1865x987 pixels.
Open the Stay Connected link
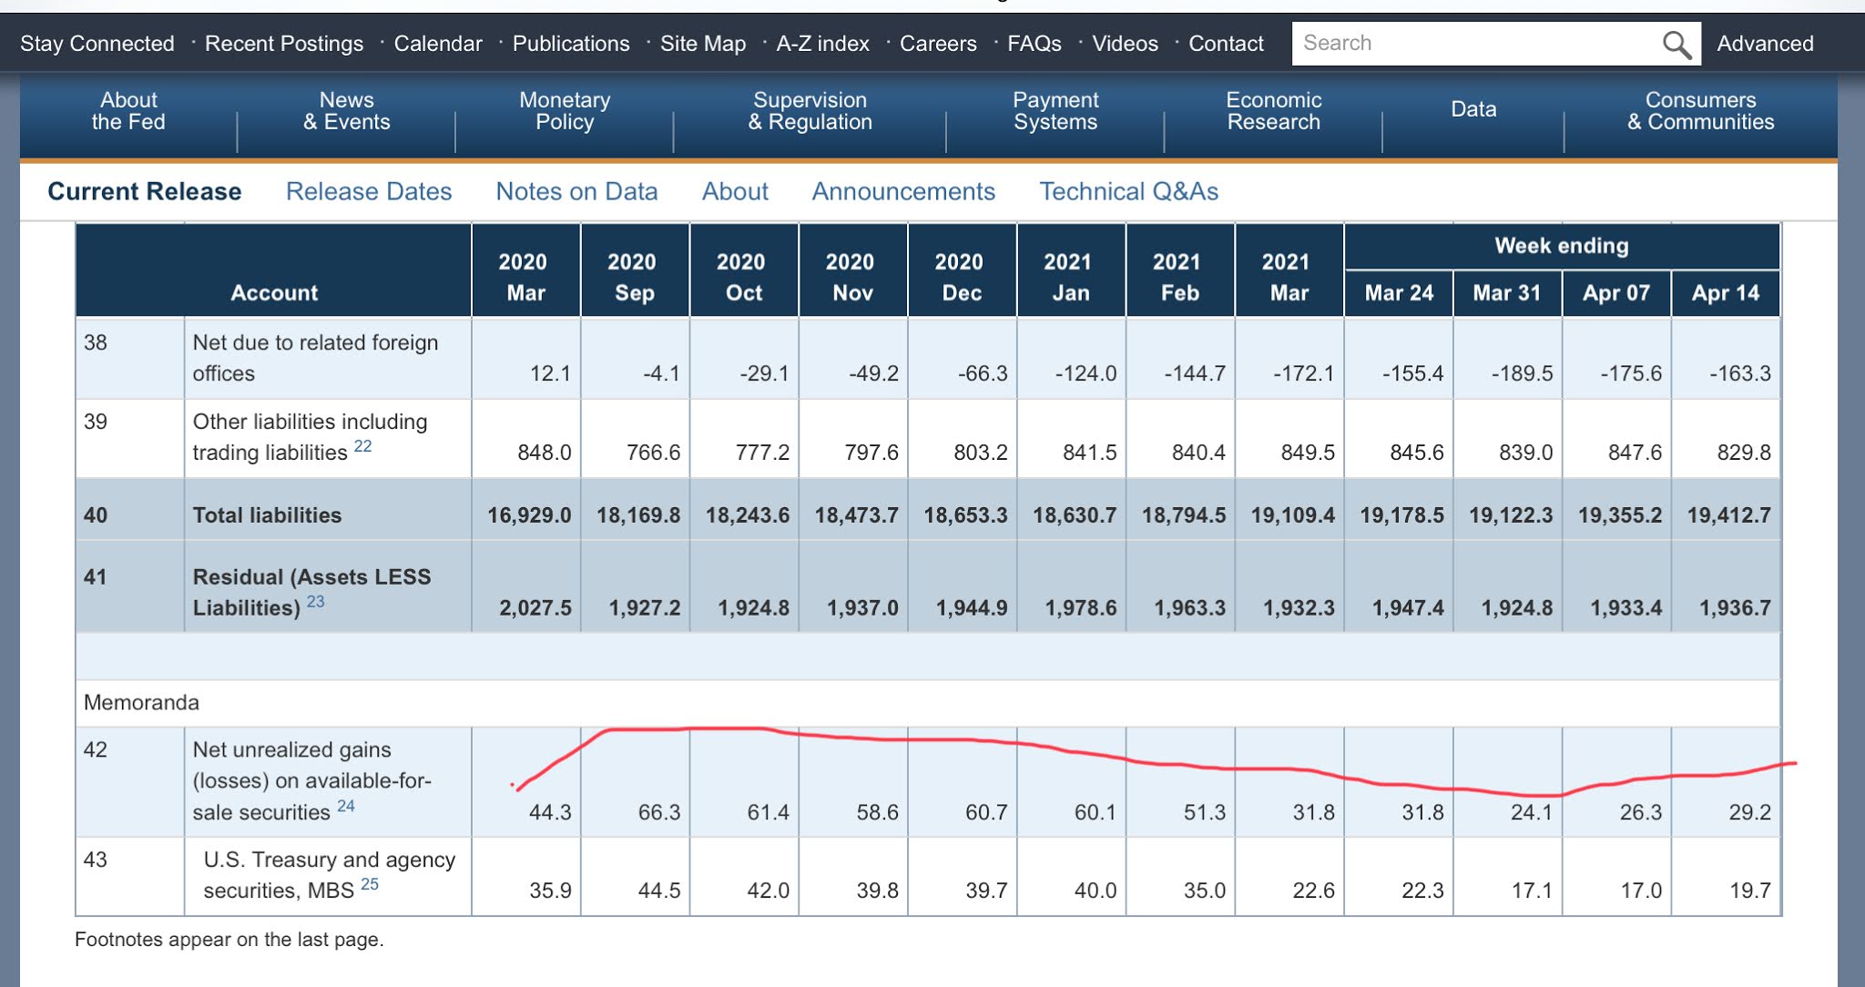(97, 44)
